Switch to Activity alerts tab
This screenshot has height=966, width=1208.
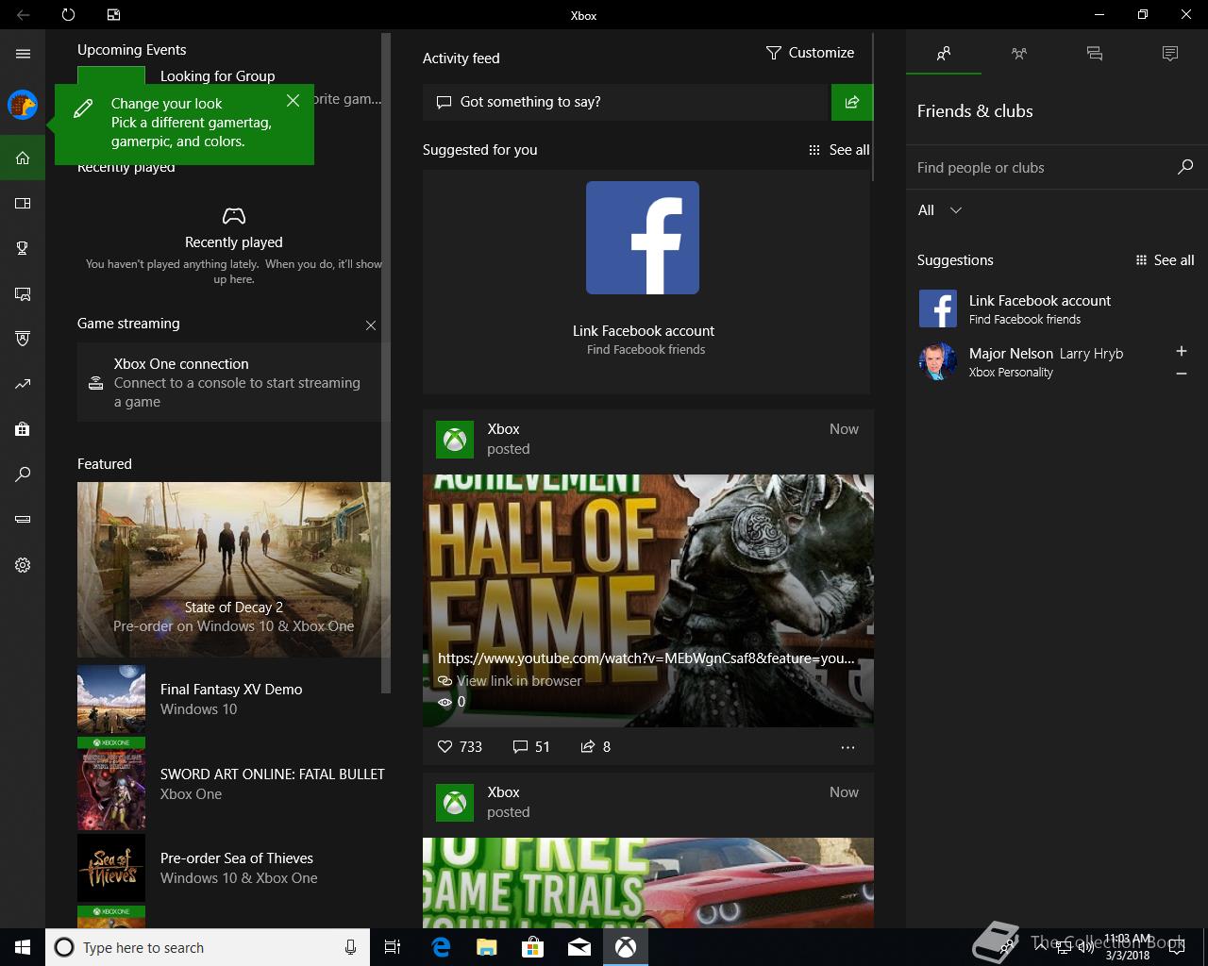(x=1170, y=54)
